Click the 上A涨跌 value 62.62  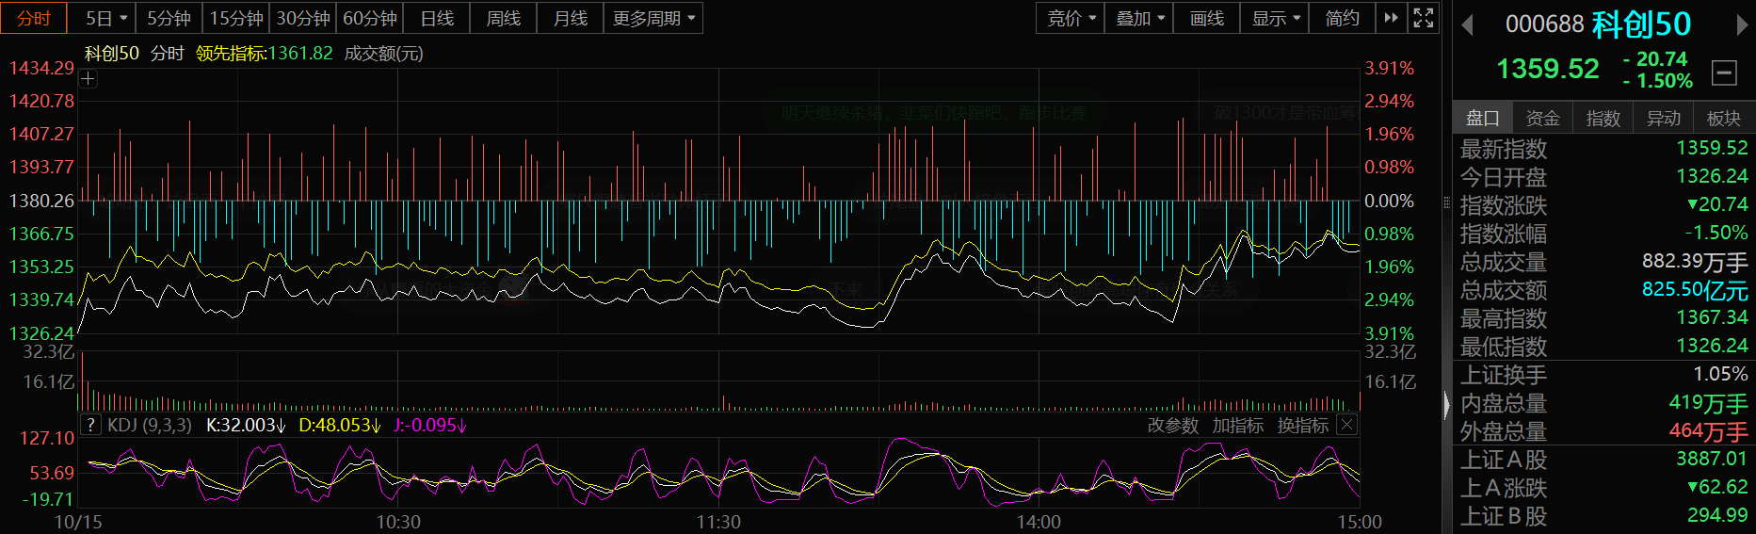1717,487
